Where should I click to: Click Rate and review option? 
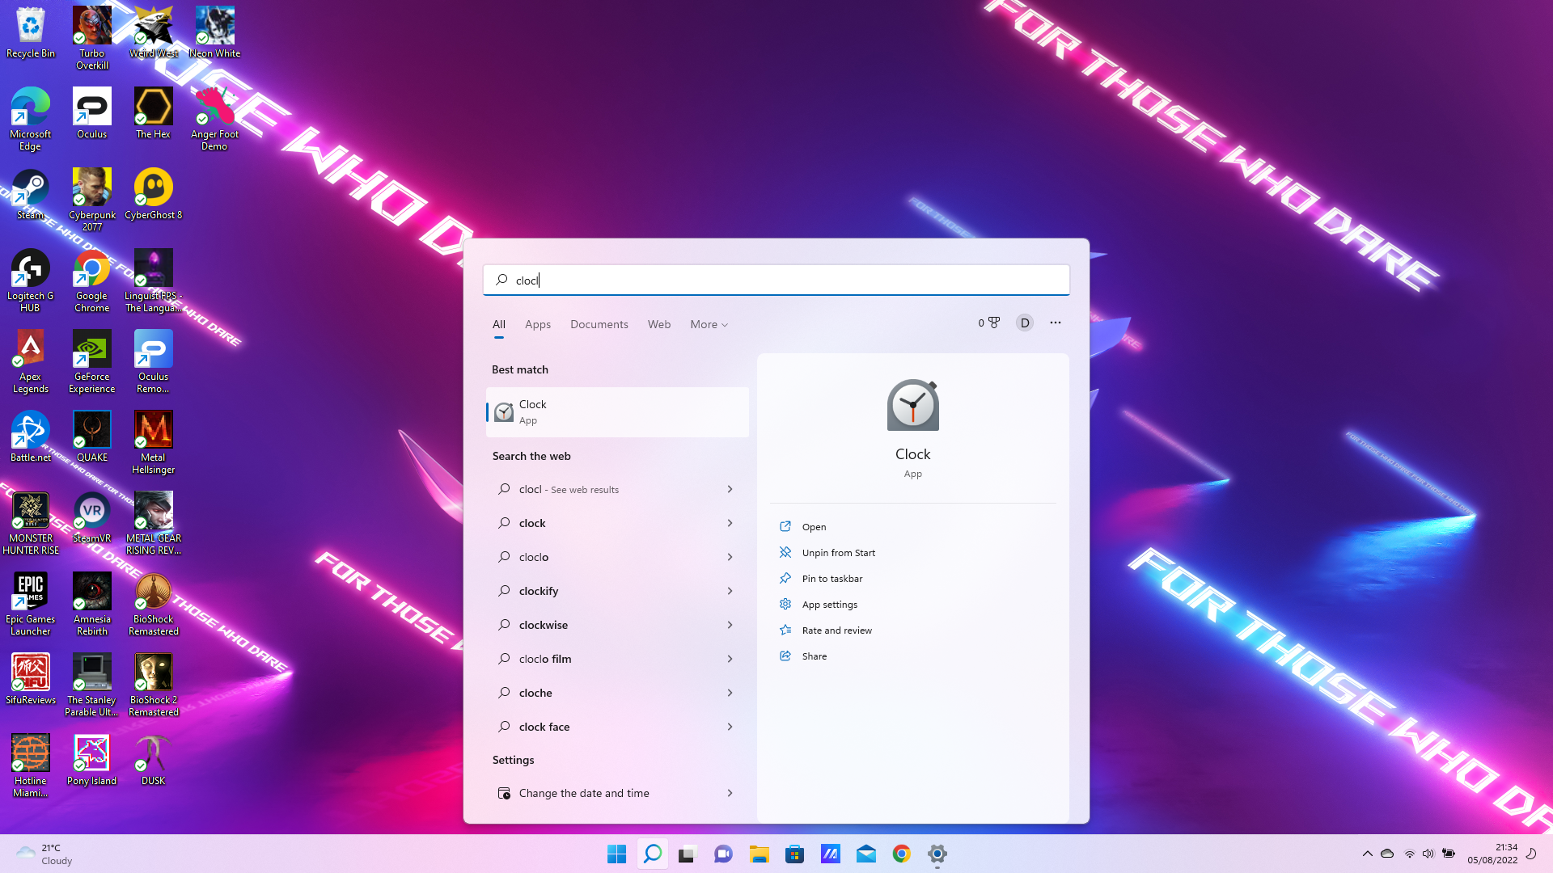837,629
